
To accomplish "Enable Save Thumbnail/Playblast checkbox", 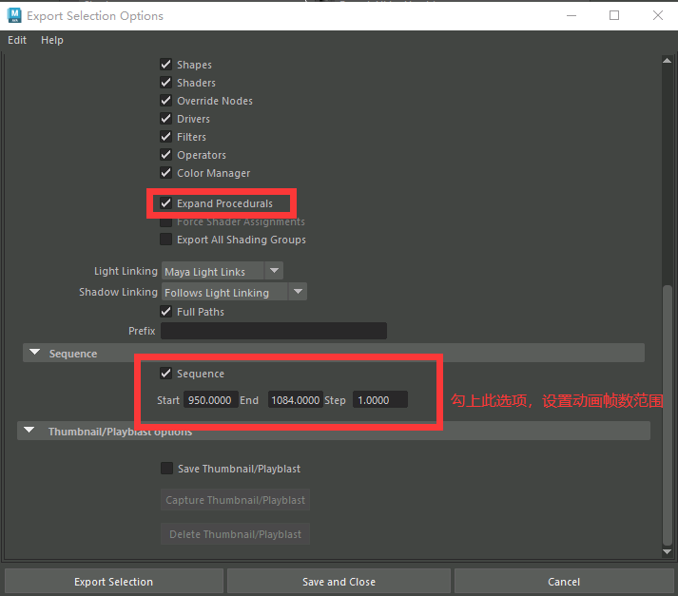I will coord(167,469).
